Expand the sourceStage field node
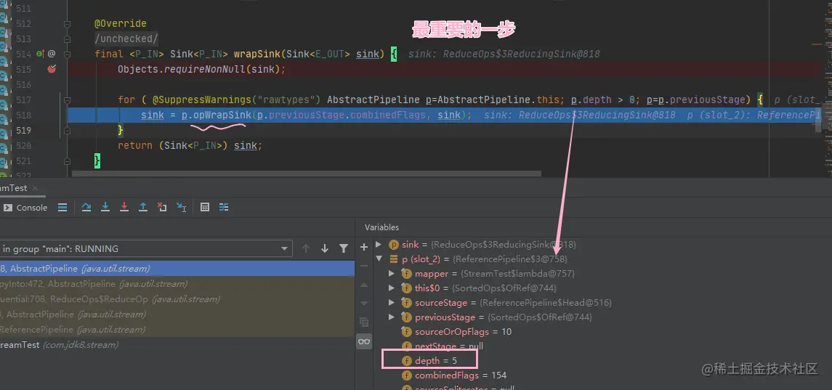Image resolution: width=832 pixels, height=390 pixels. click(x=392, y=302)
